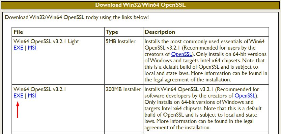This screenshot has width=281, height=134.
Task: Click EXE link under Win64 OpenSSL v3.2.1
Action: pos(18,96)
